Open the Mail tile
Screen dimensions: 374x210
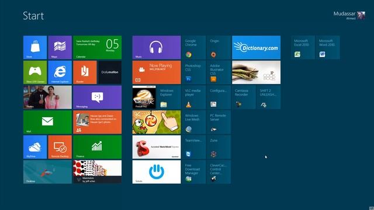click(47, 122)
